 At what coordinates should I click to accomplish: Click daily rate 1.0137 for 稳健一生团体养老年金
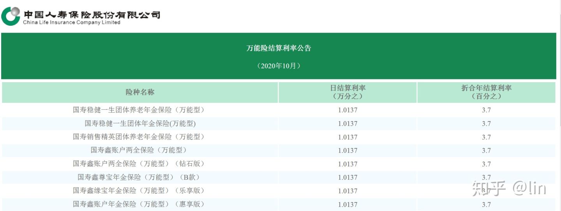click(348, 110)
